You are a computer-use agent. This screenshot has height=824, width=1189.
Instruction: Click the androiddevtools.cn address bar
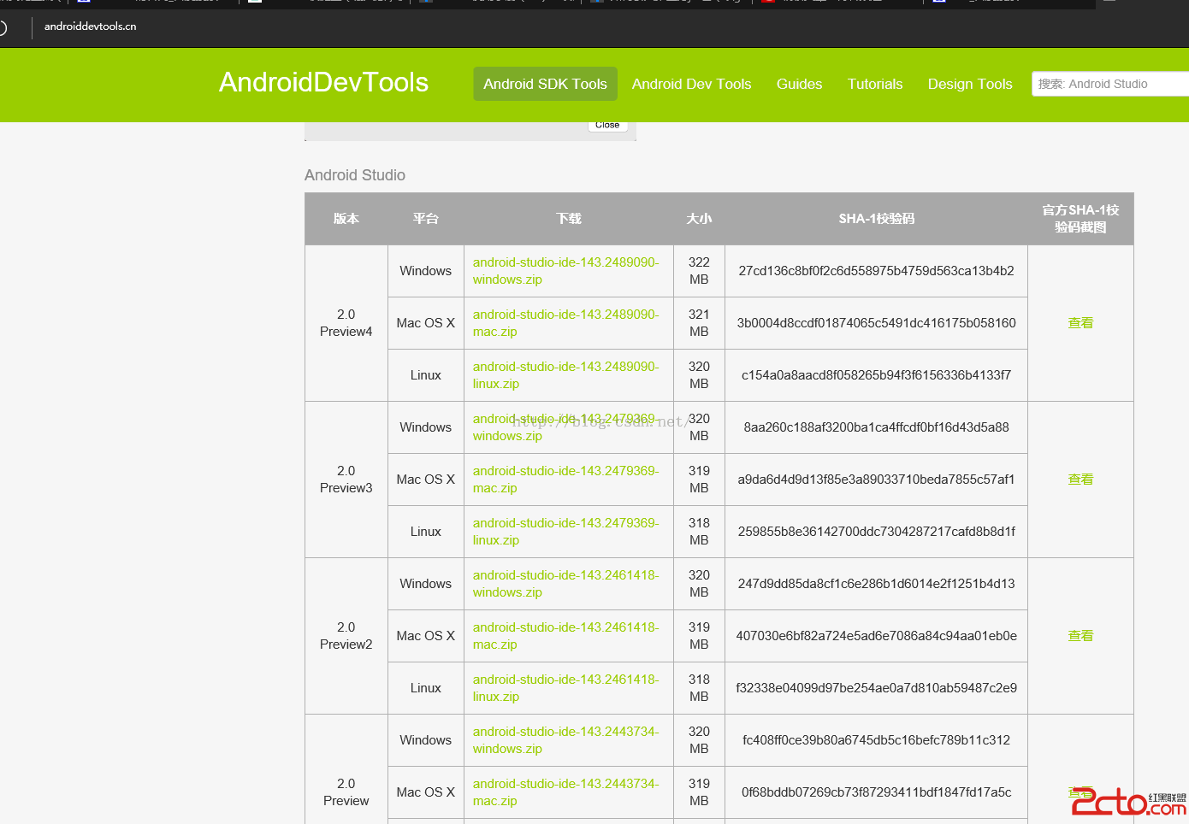tap(90, 26)
